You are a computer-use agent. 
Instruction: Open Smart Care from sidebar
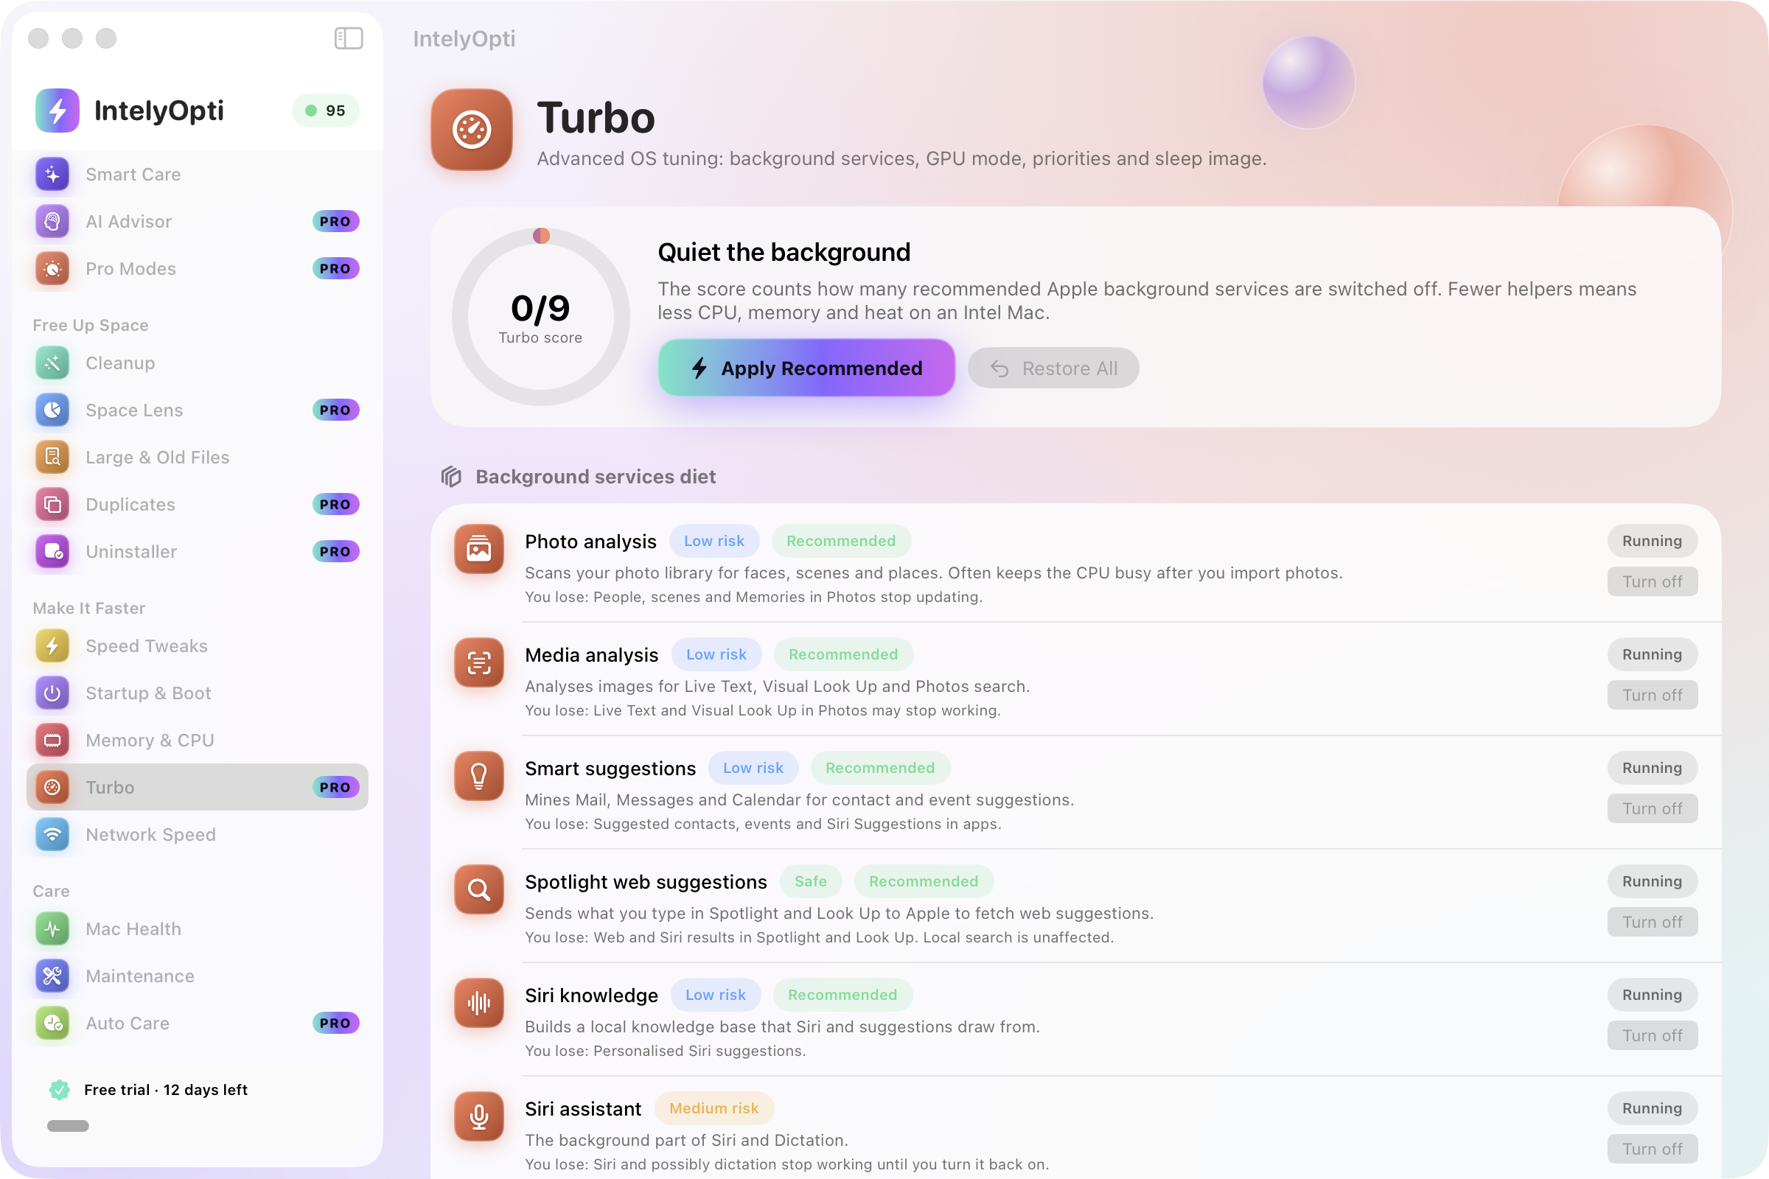197,175
